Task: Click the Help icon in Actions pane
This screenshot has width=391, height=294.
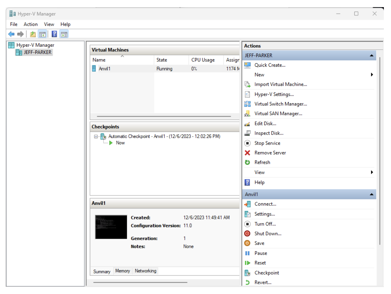Action: 247,182
